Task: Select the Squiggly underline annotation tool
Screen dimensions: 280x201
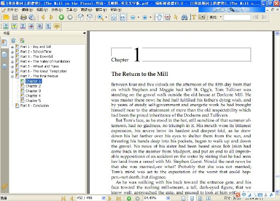Action: pos(23,27)
